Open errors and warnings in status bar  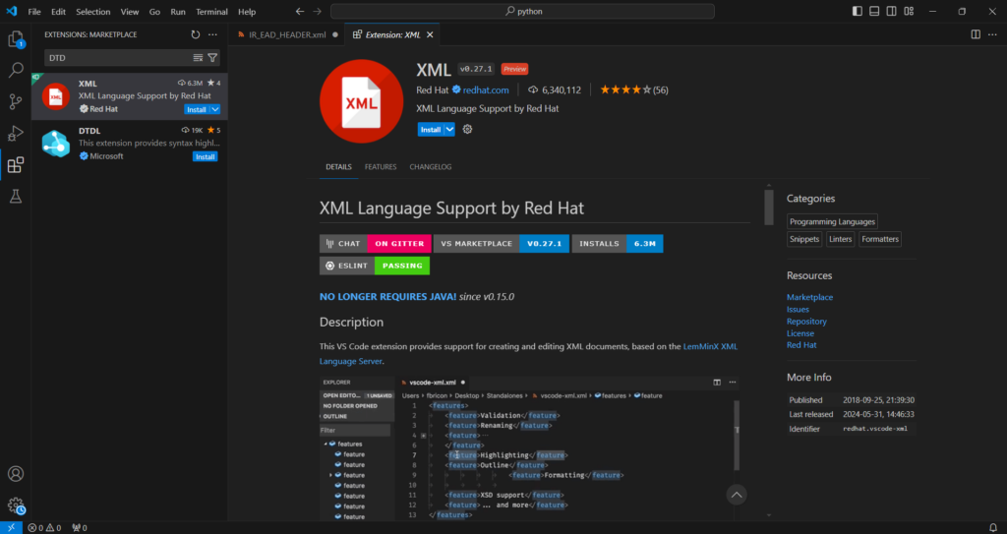pos(44,527)
